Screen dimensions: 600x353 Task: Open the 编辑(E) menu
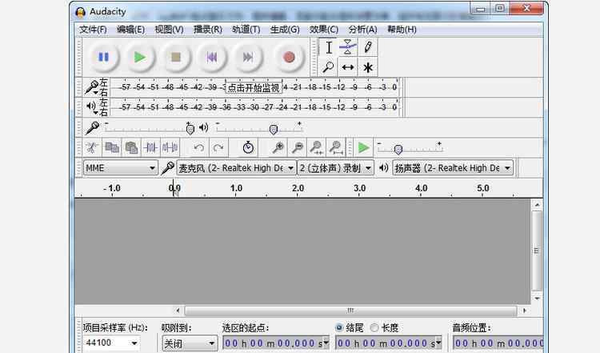[130, 30]
